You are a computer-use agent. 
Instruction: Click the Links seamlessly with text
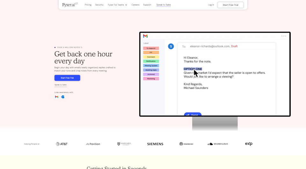point(64,92)
